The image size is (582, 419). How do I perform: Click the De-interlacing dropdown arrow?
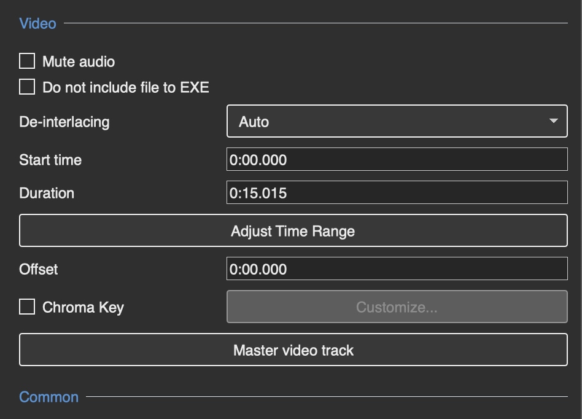(x=553, y=121)
